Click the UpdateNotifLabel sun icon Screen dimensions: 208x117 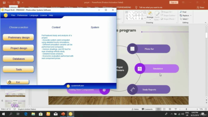[68, 86]
